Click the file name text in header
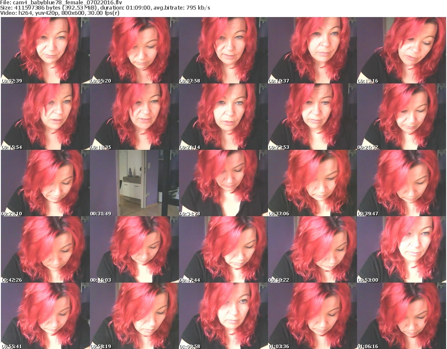Image resolution: width=447 pixels, height=349 pixels. tap(61, 3)
